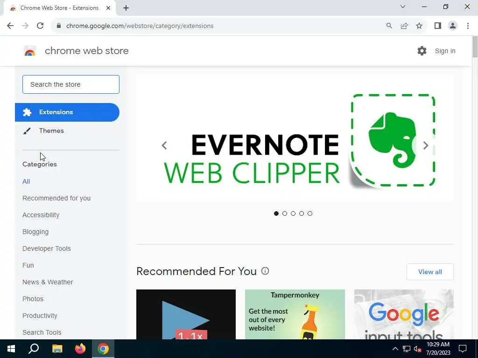Click Sign in link

pyautogui.click(x=445, y=51)
